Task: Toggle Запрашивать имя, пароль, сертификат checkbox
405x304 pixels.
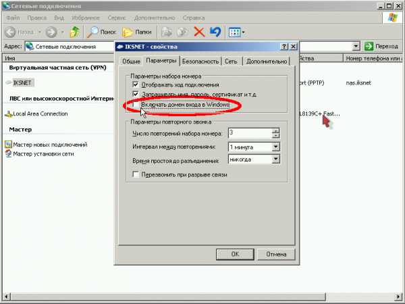Action: coord(136,94)
